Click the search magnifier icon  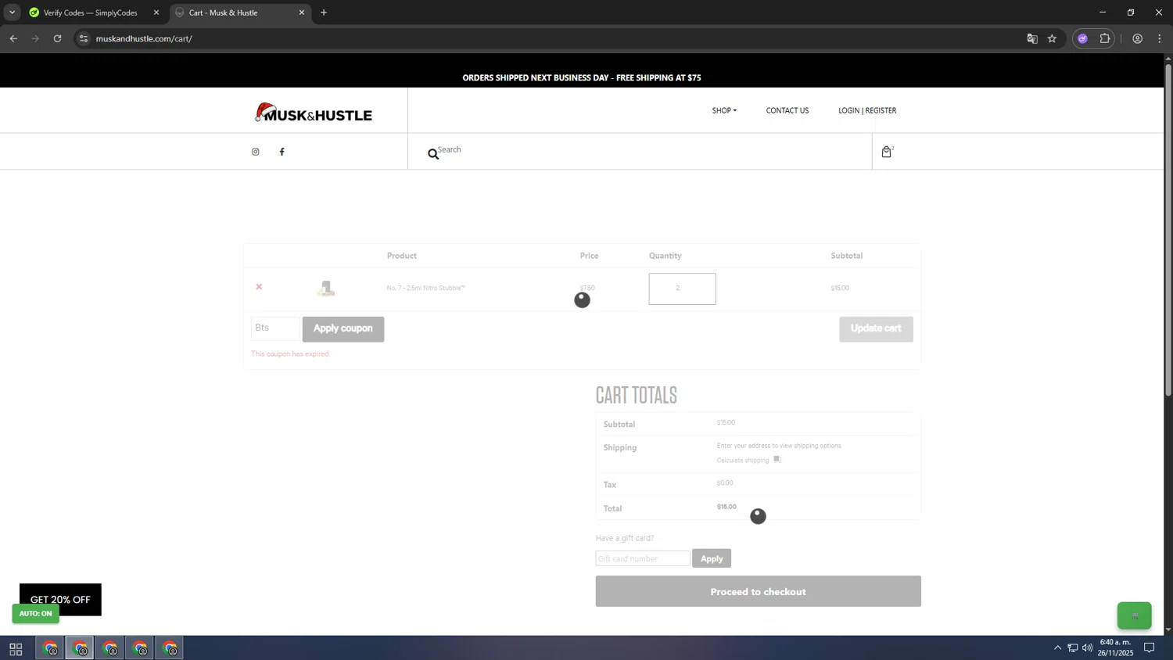click(x=432, y=154)
